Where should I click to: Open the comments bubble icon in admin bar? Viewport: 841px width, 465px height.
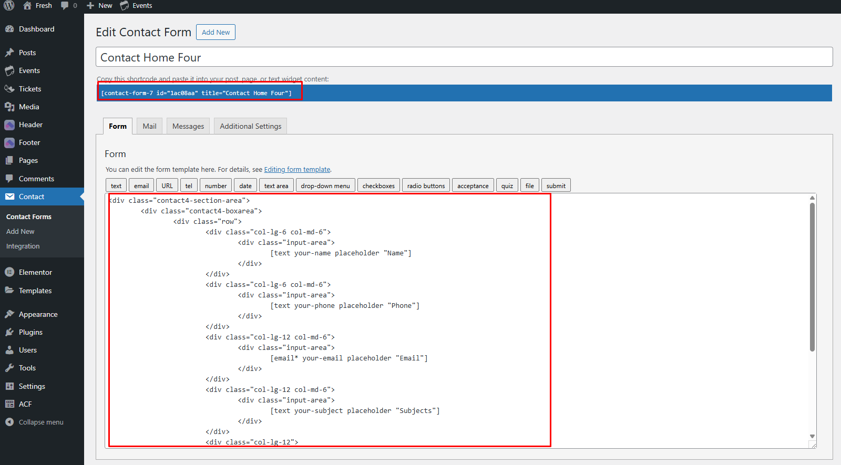coord(65,6)
